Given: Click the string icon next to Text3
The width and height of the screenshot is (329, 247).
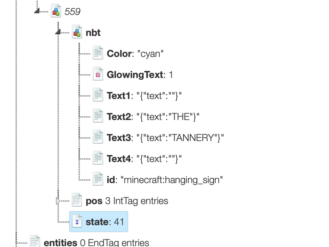Looking at the screenshot, I should point(98,138).
